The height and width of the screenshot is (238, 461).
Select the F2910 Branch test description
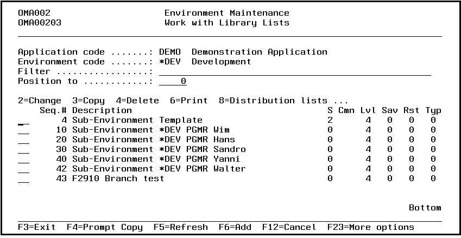click(x=118, y=179)
